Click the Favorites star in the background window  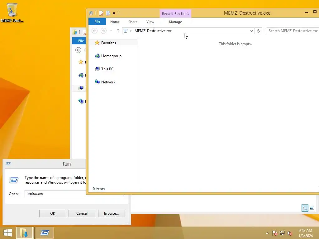(81, 62)
